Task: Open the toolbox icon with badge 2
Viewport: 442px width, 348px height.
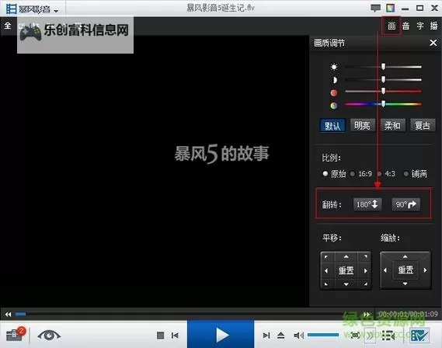Action: point(16,334)
